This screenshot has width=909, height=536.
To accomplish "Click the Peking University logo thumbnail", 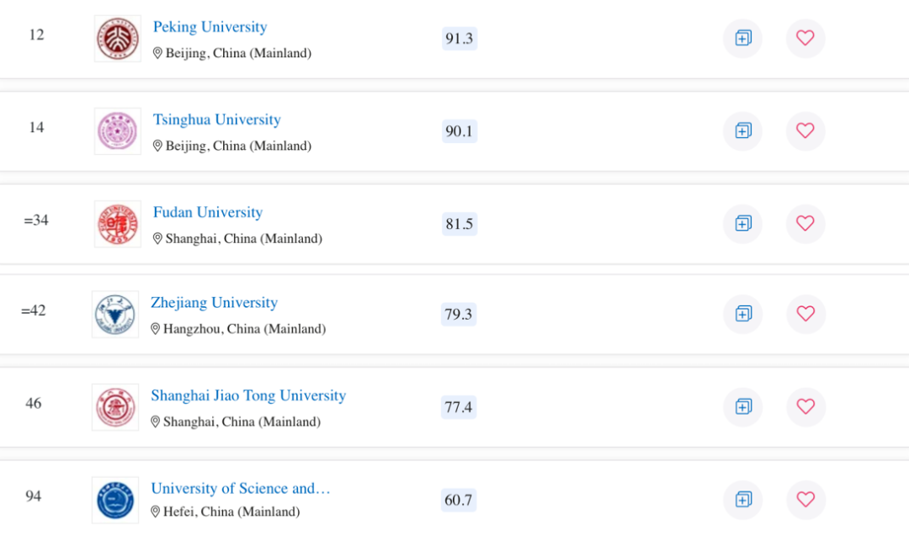I will [118, 39].
